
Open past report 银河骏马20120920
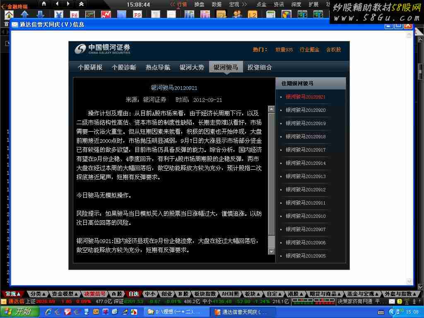pyautogui.click(x=306, y=110)
